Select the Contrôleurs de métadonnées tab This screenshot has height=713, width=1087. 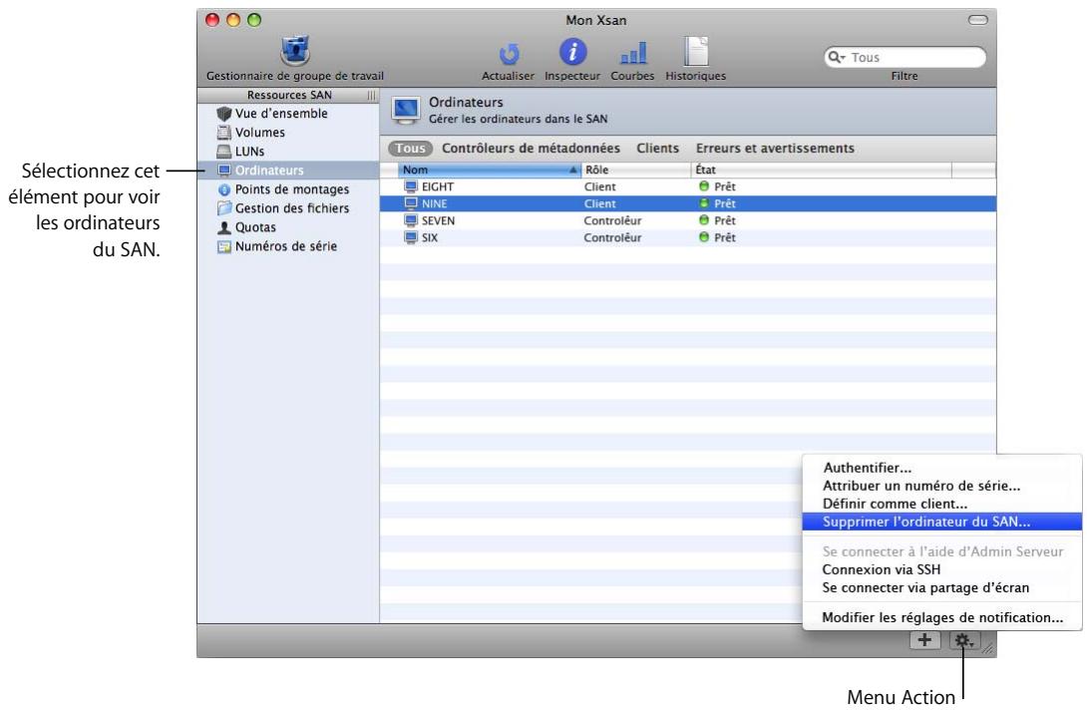click(531, 149)
